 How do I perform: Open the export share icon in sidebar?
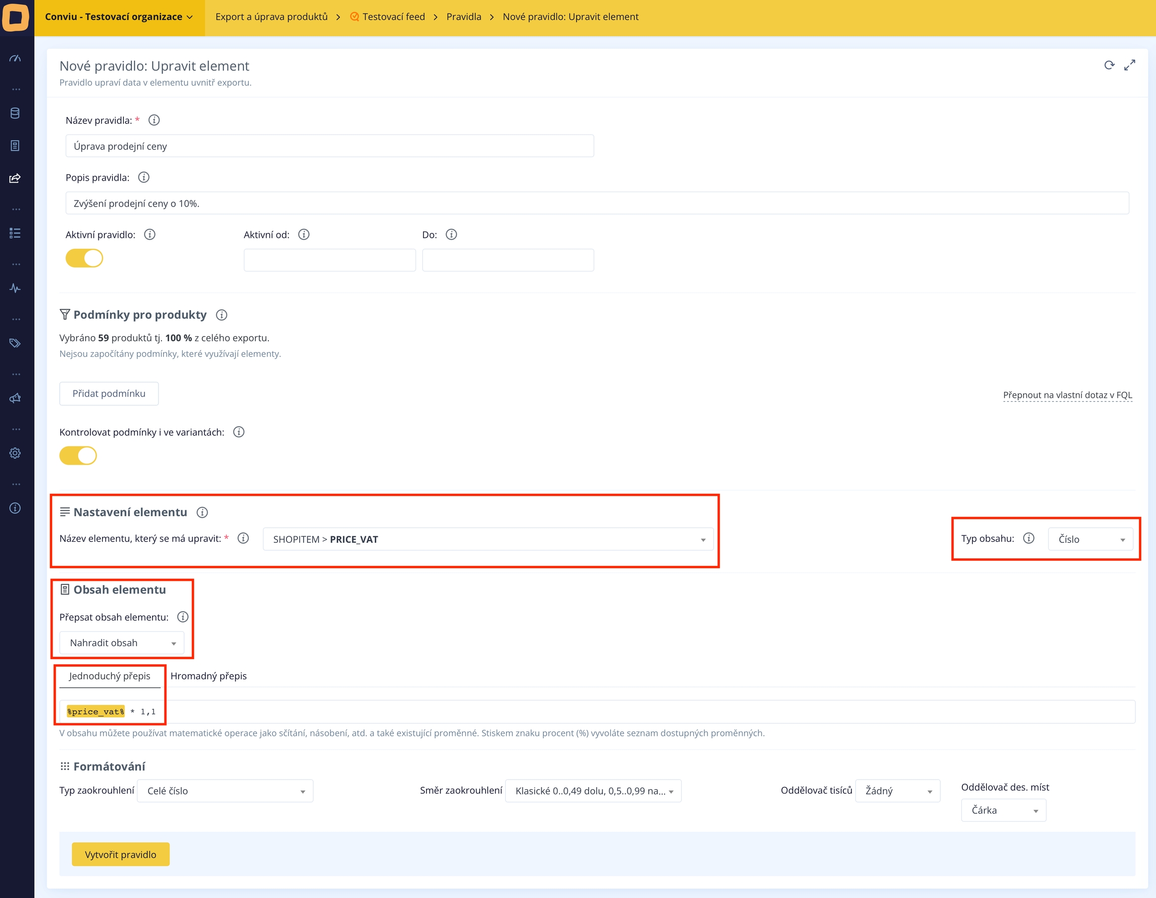click(16, 178)
